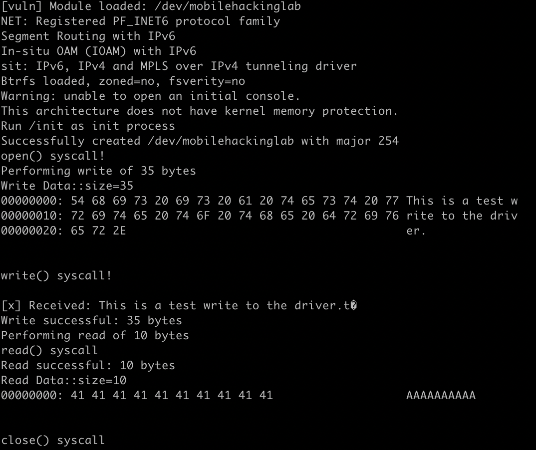Click the 'AAAAAAAAAA' ASCII dump text
536x450 pixels.
point(441,395)
